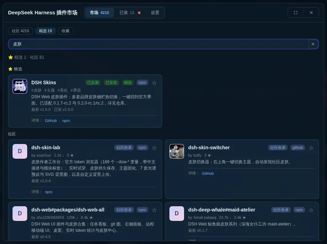
Task: Open DSH Skins npm details link
Action: pyautogui.click(x=66, y=121)
